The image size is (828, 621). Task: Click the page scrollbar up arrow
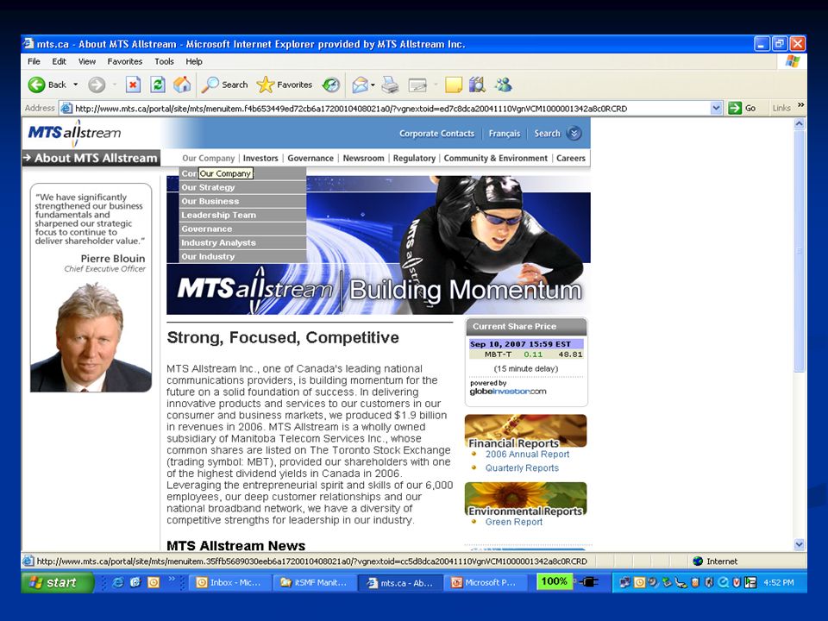tap(799, 124)
